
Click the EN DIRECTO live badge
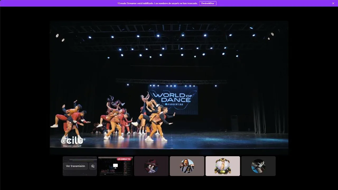[x=124, y=159]
